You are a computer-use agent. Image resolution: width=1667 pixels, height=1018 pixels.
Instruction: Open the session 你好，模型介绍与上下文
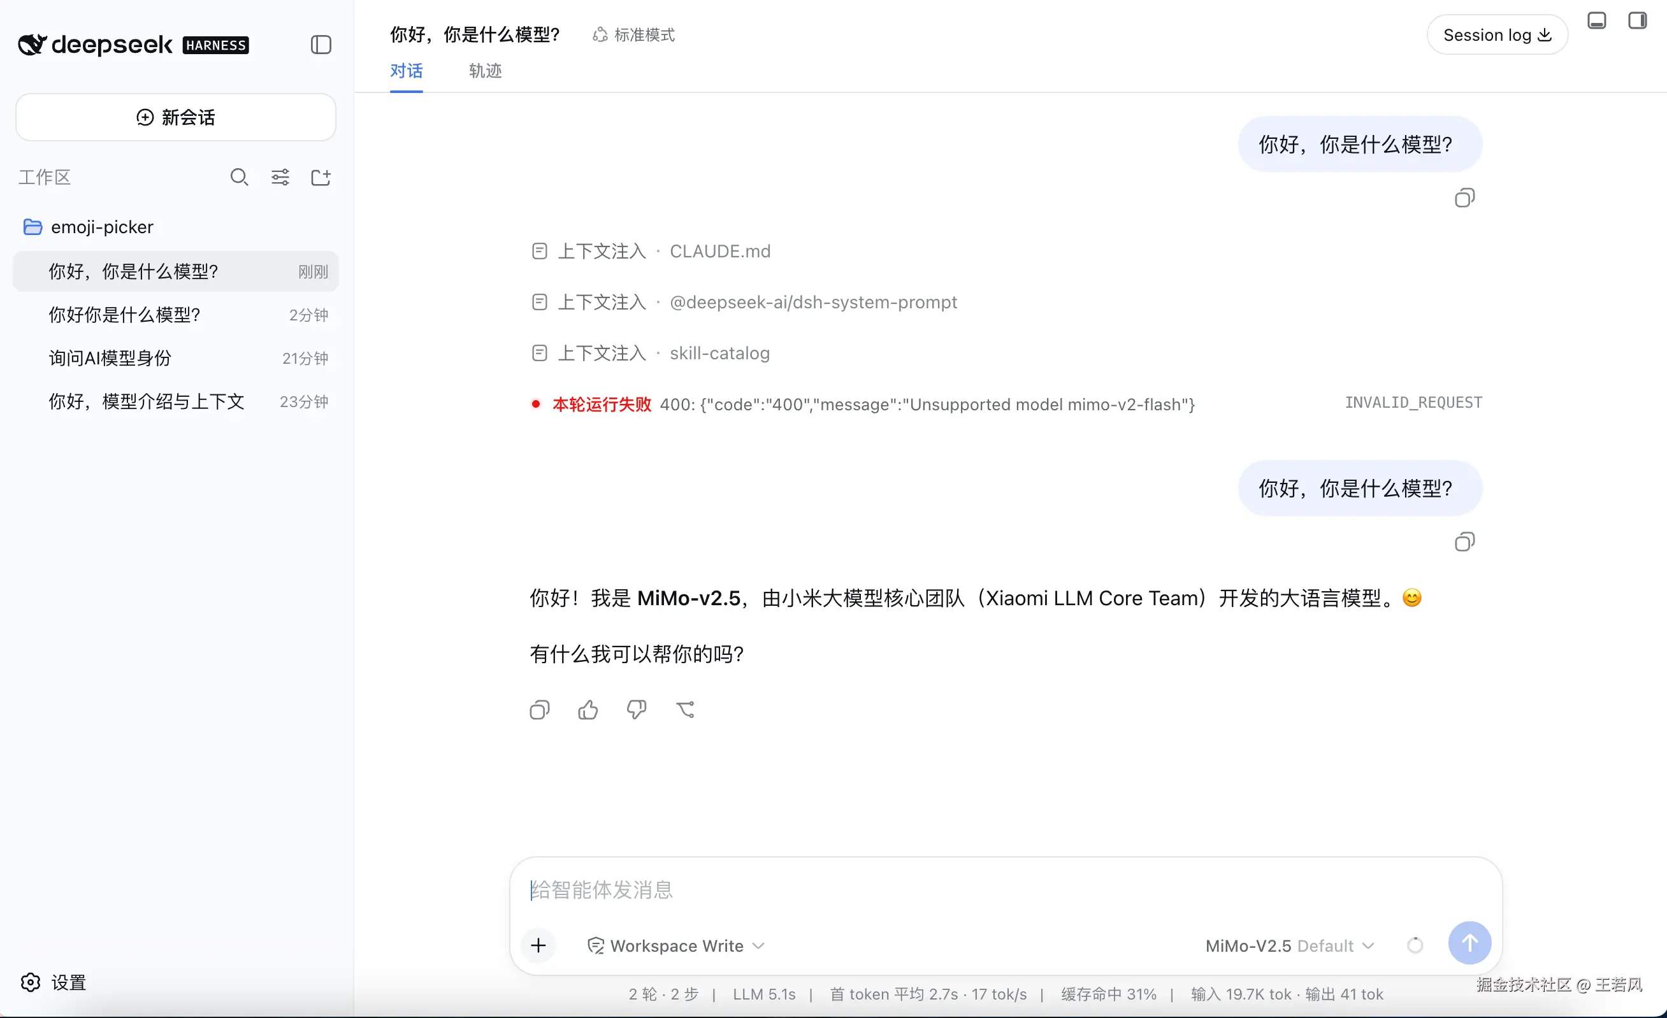coord(176,401)
